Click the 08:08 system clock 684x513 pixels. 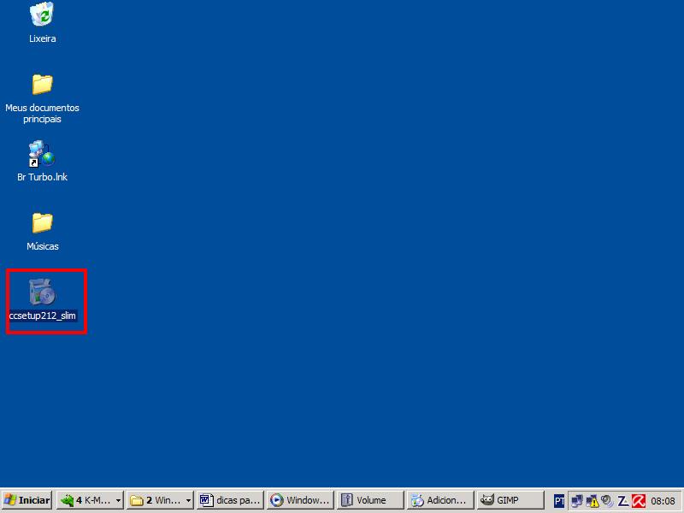pos(663,501)
